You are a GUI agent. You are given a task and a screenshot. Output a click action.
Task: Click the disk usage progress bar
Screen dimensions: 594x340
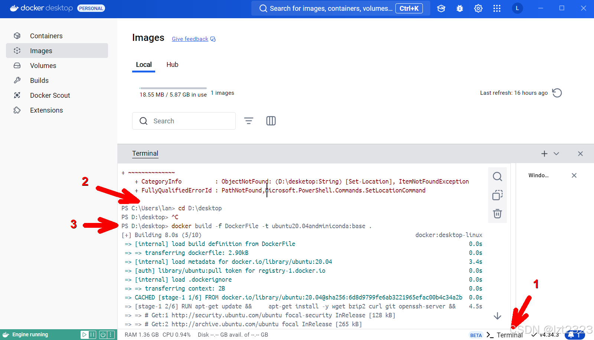(173, 88)
